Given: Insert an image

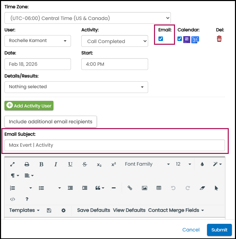Looking at the screenshot, I should pyautogui.click(x=144, y=188).
